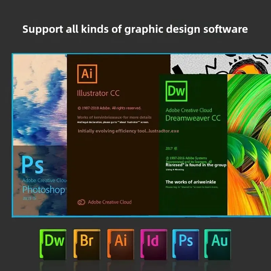
Task: Click the 'Dreamweaver CC' title text
Action: coord(193,118)
